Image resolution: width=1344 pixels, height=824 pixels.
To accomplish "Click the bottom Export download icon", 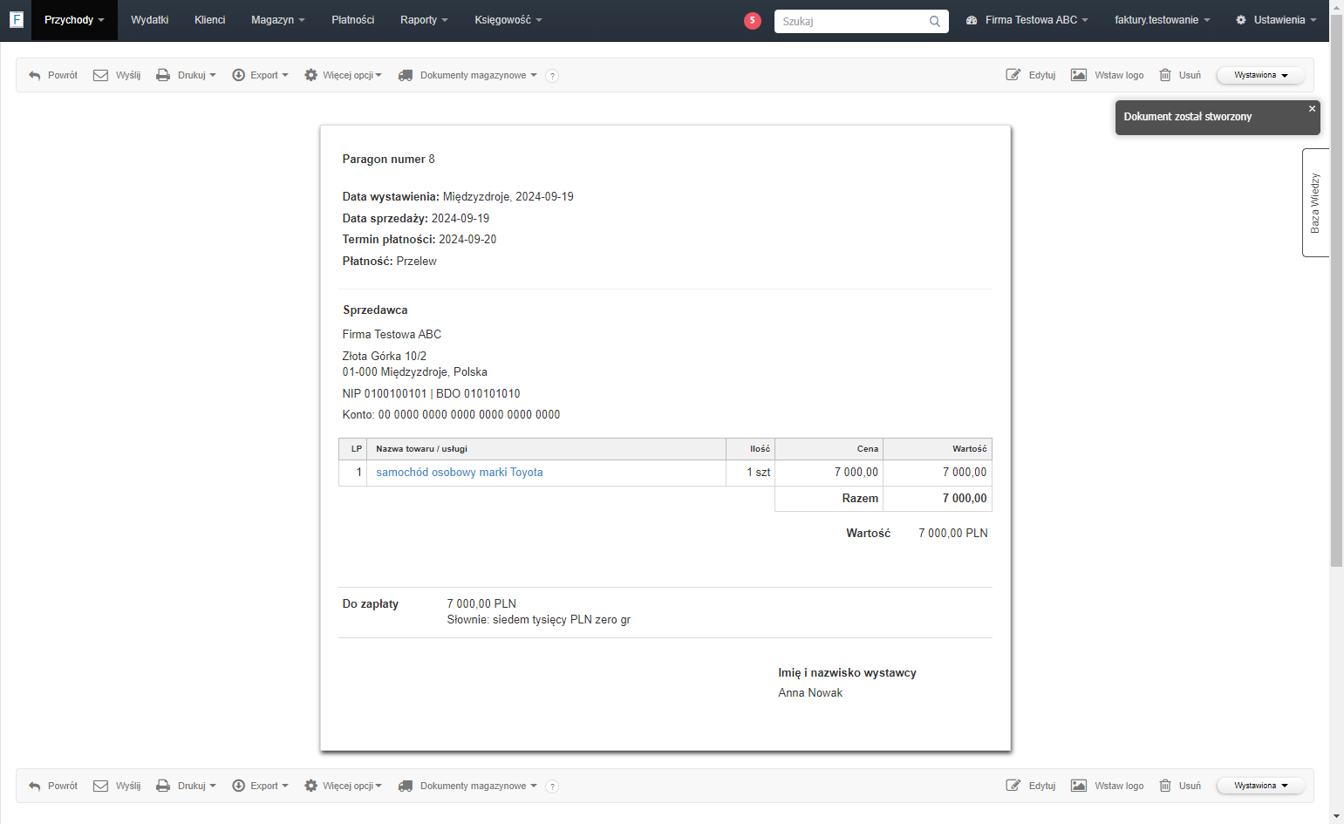I will tap(238, 786).
